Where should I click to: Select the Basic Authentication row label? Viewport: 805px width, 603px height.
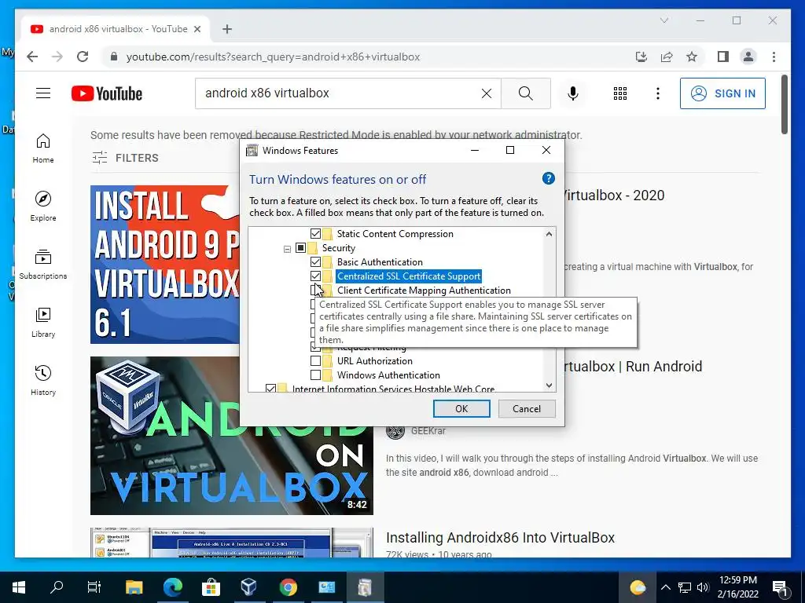(380, 262)
